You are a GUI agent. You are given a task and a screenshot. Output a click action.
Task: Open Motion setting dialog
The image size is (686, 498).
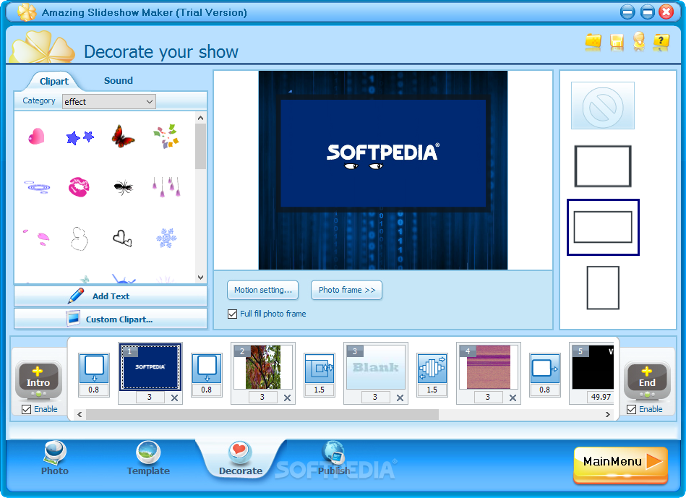(x=262, y=290)
